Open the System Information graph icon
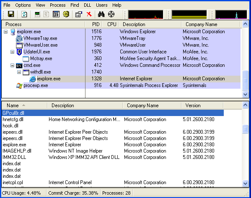The height and width of the screenshot is (198, 251). point(37,14)
